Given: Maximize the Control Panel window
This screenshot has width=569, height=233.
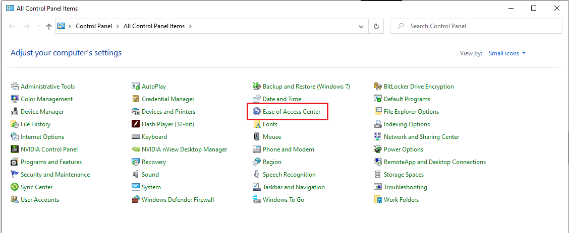Looking at the screenshot, I should tap(534, 9).
